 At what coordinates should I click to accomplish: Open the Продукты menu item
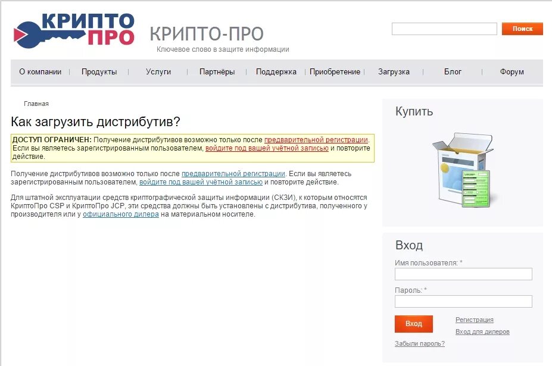99,72
